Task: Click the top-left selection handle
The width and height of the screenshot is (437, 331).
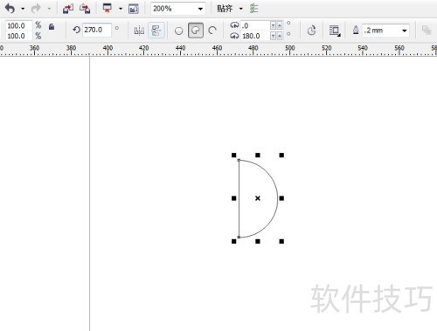Action: (234, 155)
